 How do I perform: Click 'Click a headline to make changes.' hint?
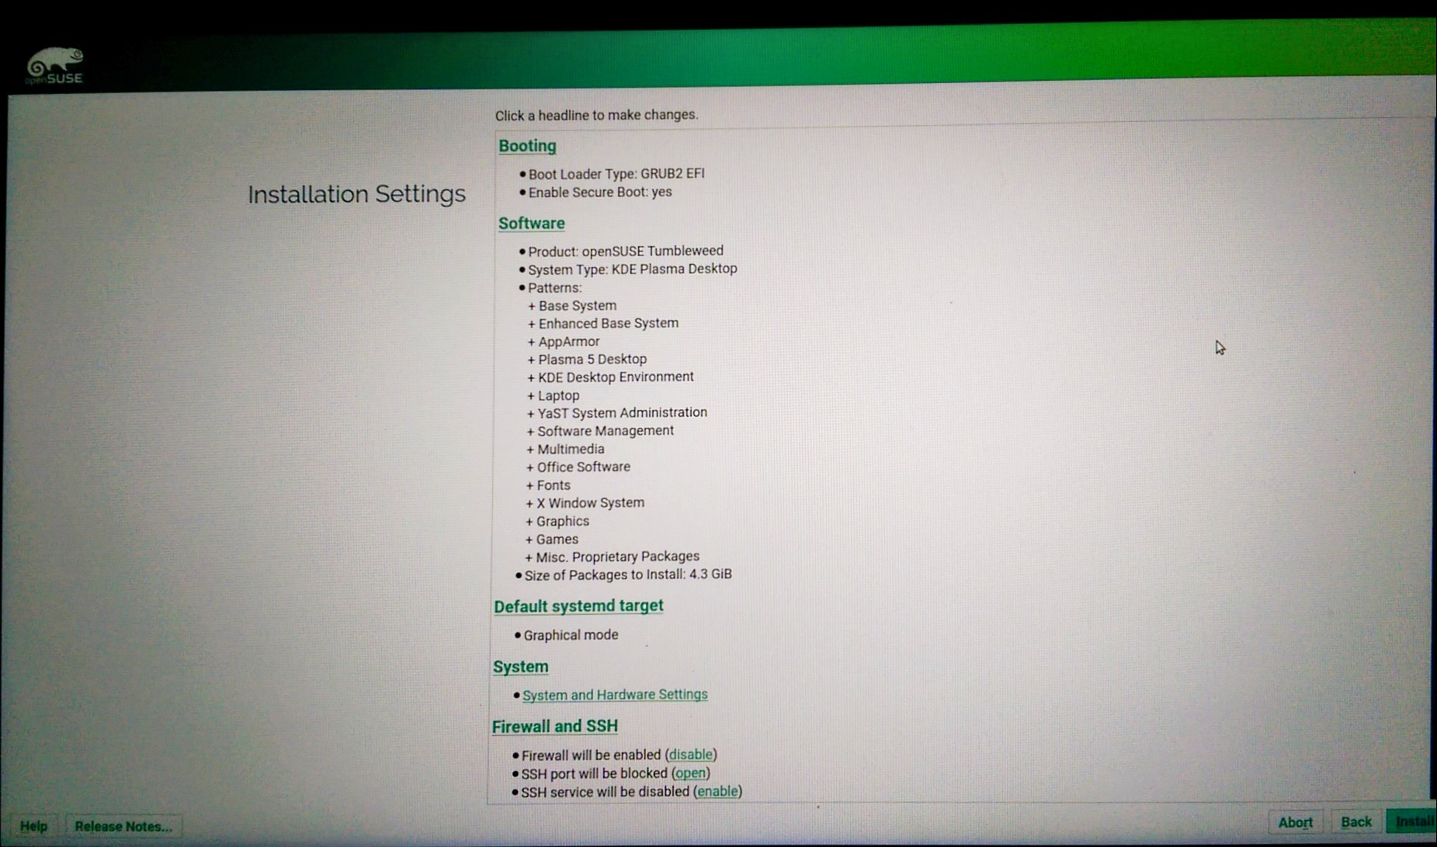click(597, 115)
